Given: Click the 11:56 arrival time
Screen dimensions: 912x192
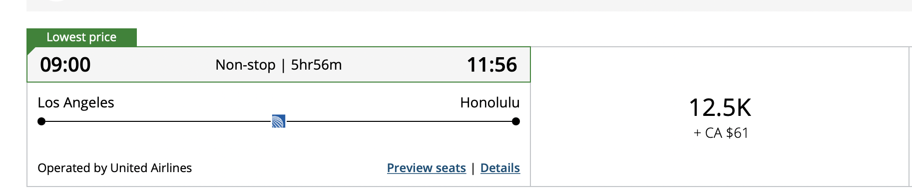Looking at the screenshot, I should [x=492, y=65].
